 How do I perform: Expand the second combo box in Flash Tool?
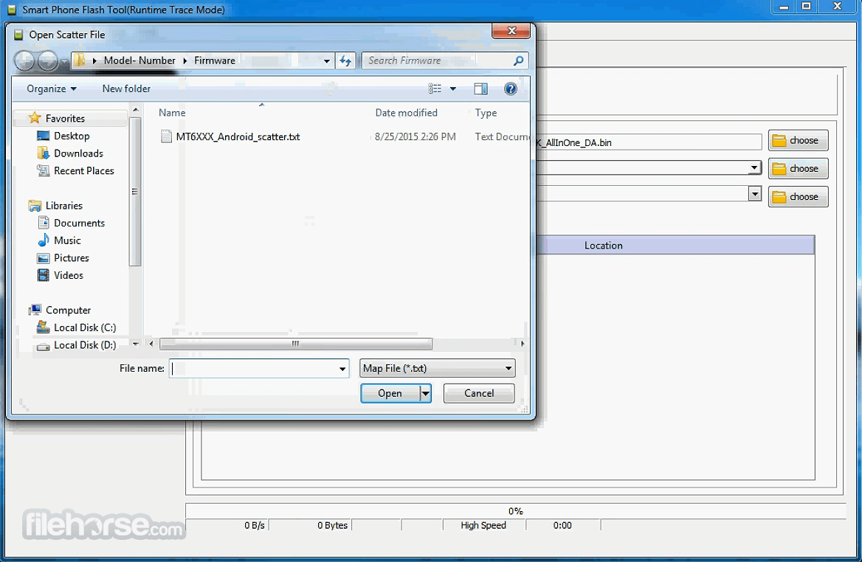(755, 167)
